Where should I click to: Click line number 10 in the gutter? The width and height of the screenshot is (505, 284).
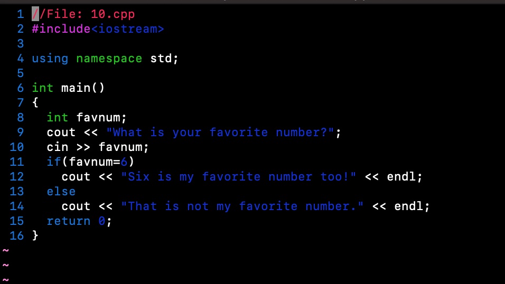point(17,147)
